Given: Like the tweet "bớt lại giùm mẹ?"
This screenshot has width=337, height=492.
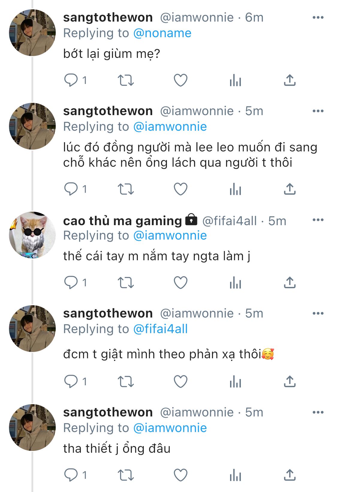Looking at the screenshot, I should click(x=181, y=80).
